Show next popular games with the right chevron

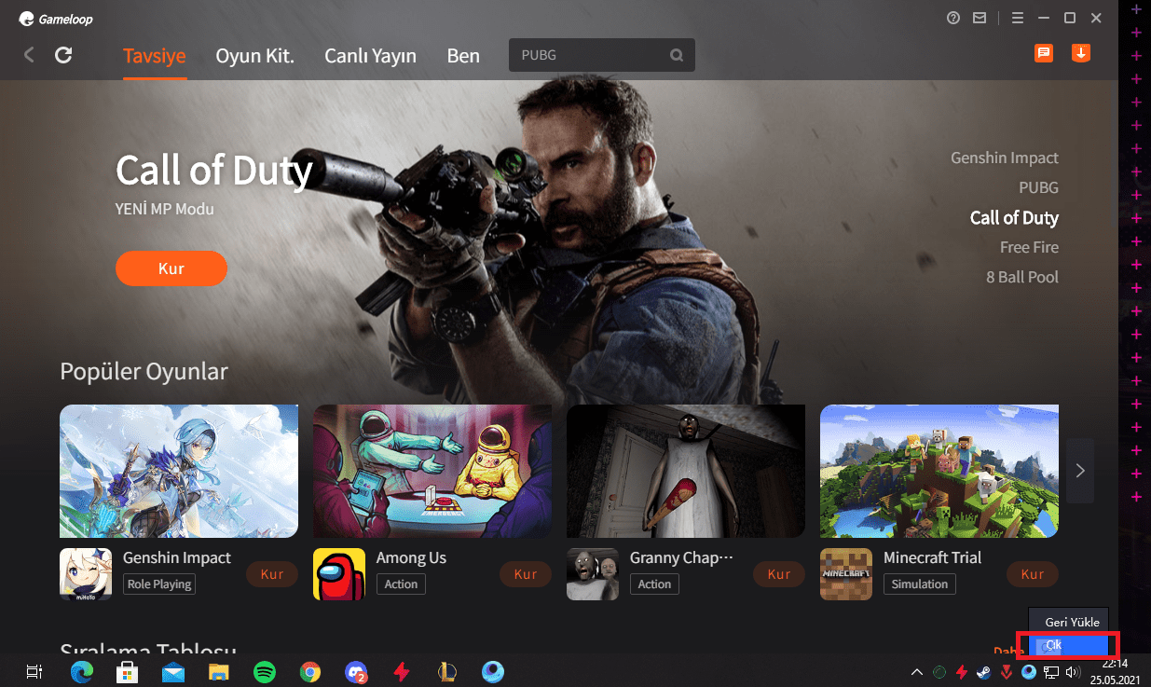click(x=1080, y=471)
